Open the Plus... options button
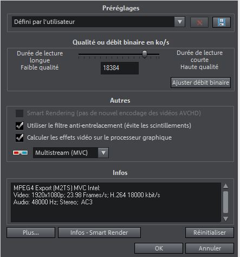240x257 pixels. (31, 233)
